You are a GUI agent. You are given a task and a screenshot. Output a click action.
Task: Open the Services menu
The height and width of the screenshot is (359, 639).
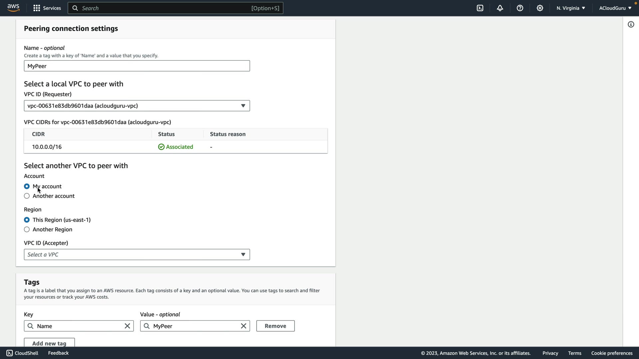point(47,8)
